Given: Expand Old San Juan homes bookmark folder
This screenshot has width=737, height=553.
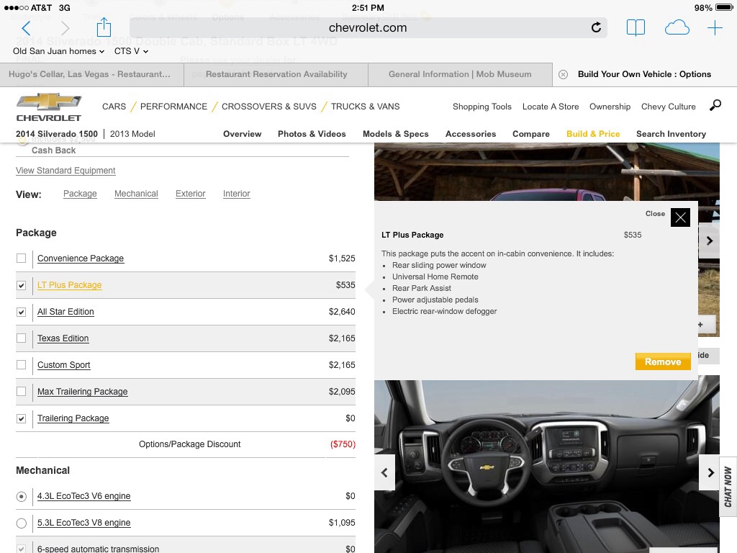Looking at the screenshot, I should 58,51.
